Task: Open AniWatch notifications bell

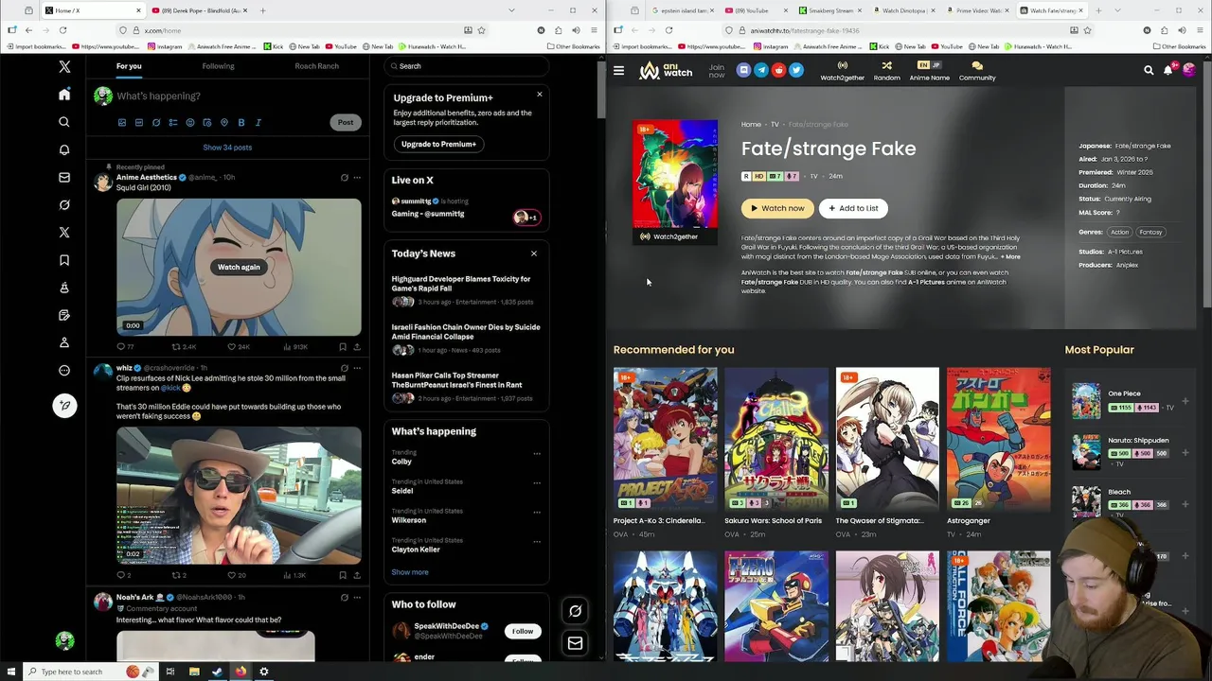Action: point(1168,70)
